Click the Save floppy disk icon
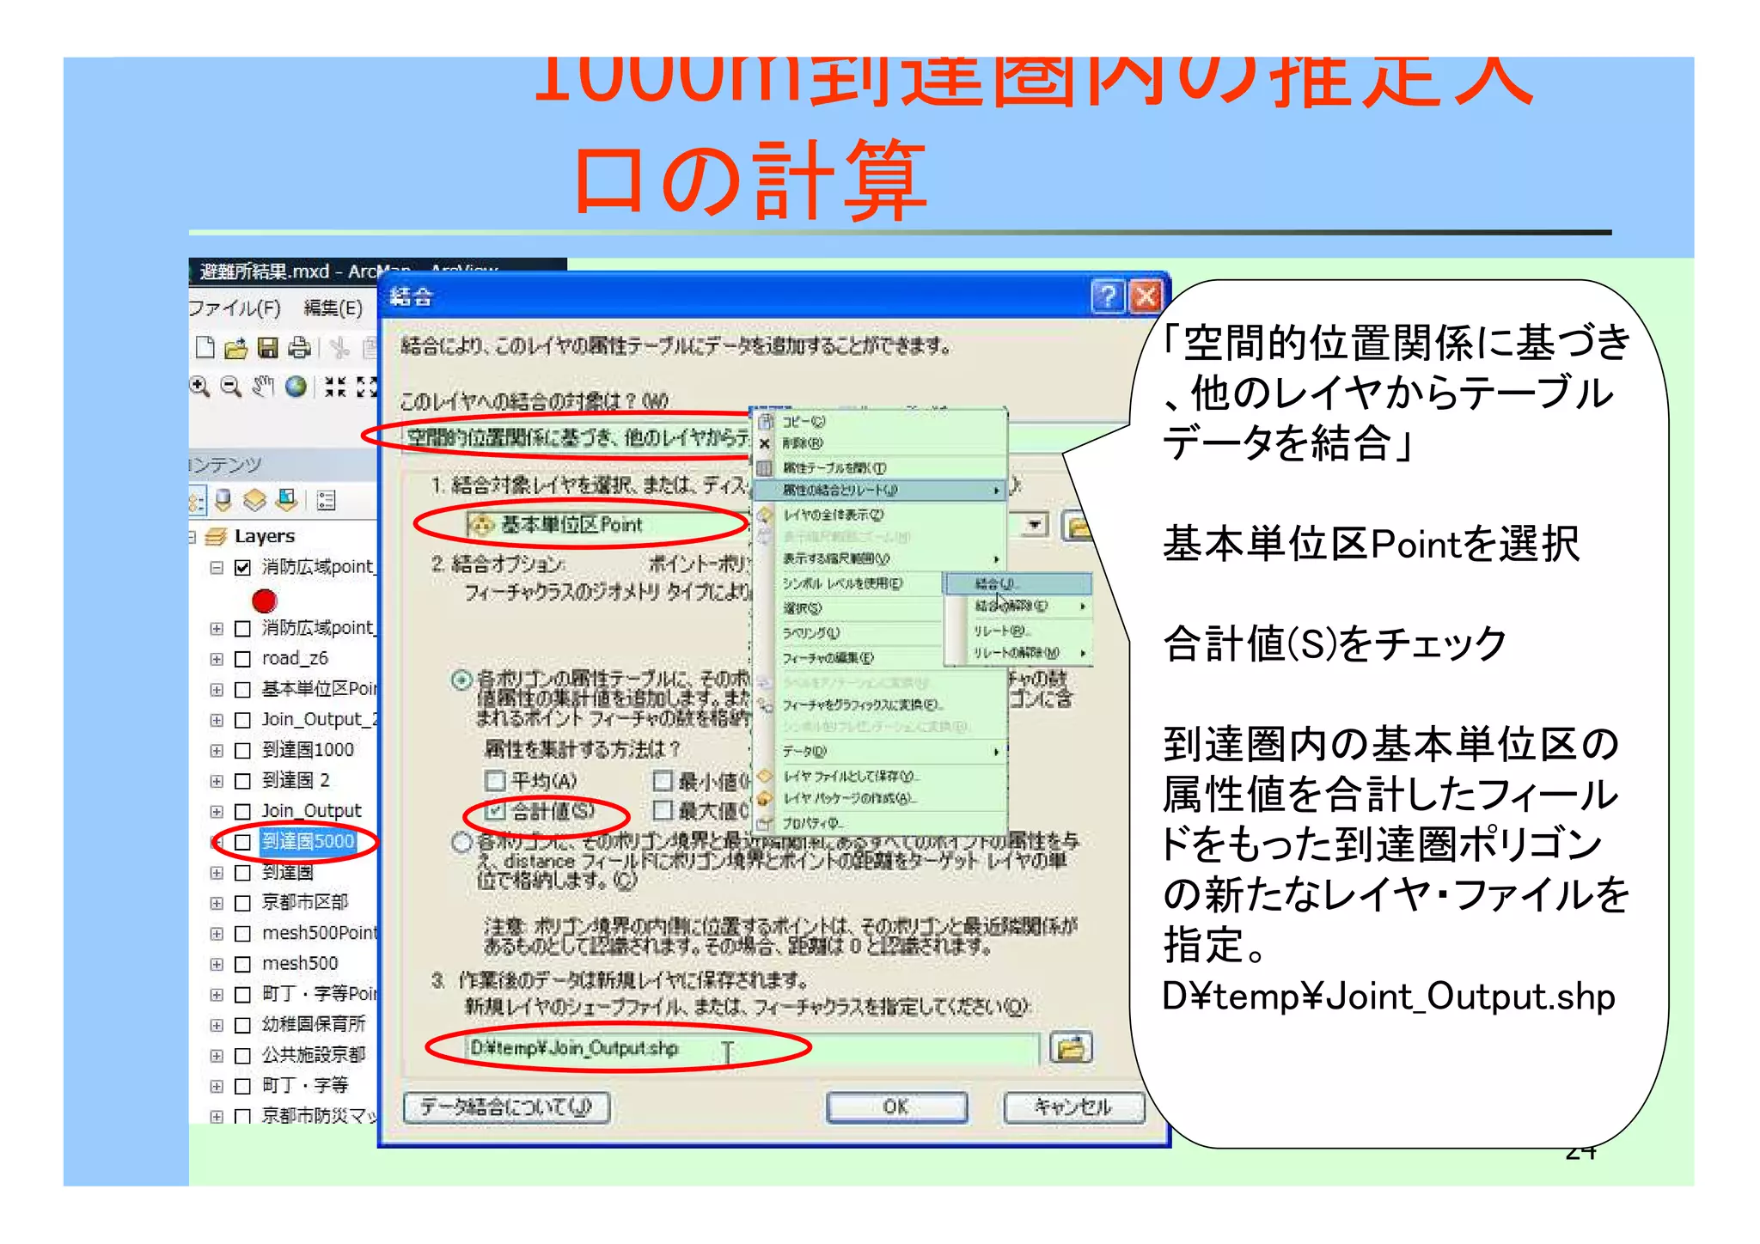 pyautogui.click(x=268, y=348)
